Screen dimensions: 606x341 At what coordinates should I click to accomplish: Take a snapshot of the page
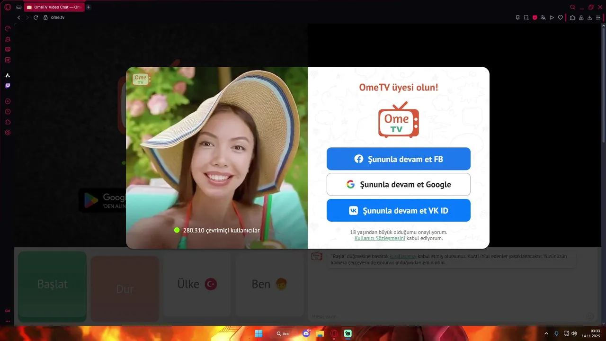(x=526, y=18)
